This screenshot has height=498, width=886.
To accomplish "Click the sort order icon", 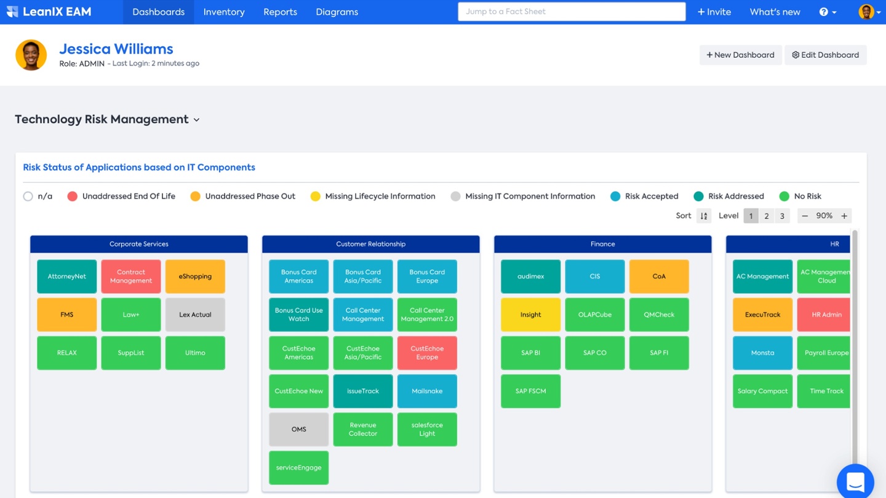I will click(704, 216).
